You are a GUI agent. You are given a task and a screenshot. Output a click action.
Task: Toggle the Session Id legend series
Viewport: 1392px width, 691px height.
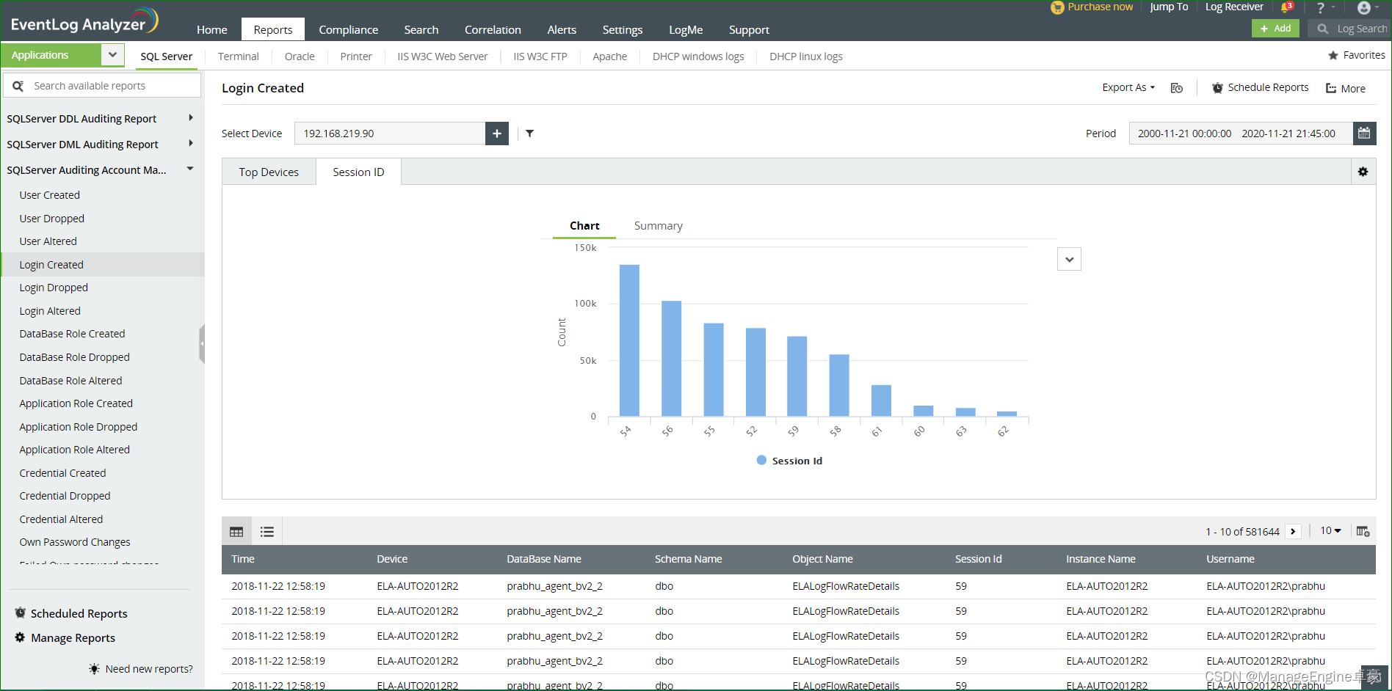tap(789, 461)
